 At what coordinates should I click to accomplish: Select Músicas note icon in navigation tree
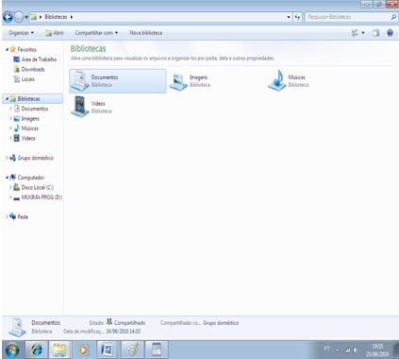[17, 128]
